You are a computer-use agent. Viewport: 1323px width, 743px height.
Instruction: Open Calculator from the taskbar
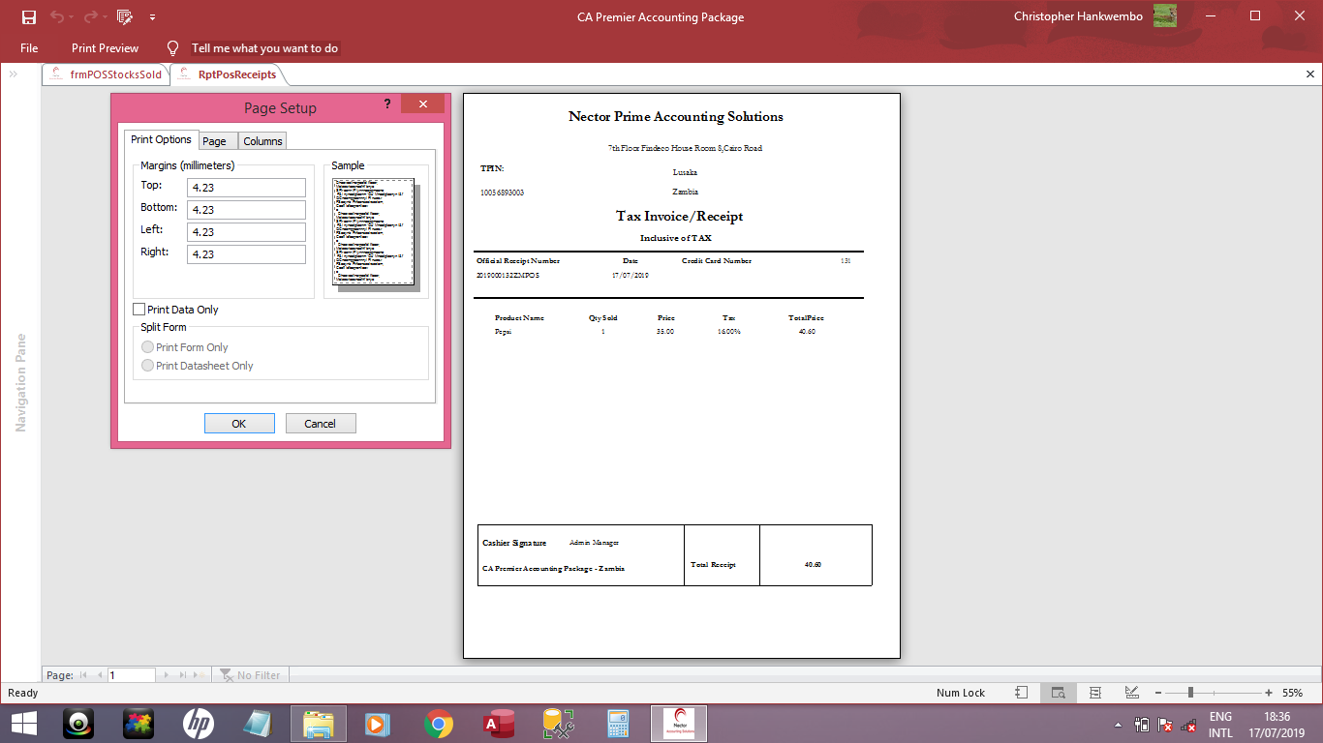(619, 724)
